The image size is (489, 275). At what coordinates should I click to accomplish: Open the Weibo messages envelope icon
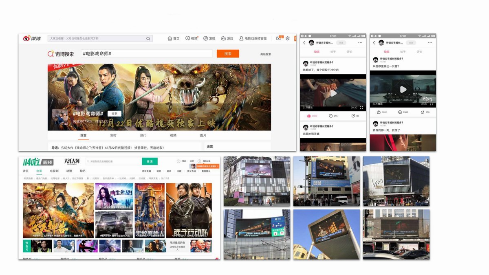click(x=279, y=38)
